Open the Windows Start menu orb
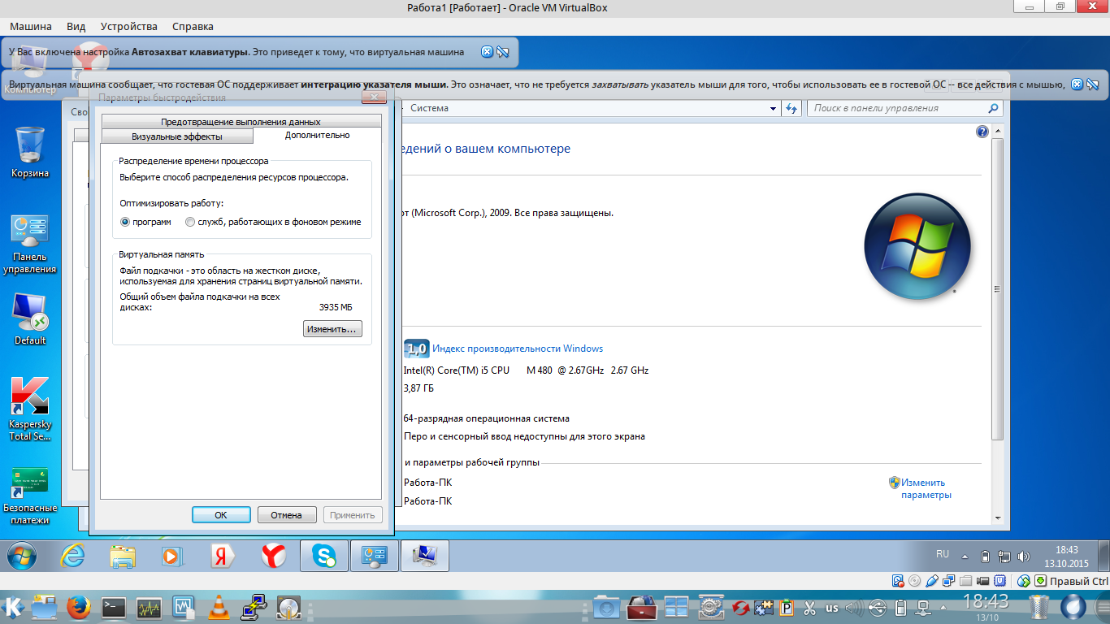Screen dimensions: 1110x624 pyautogui.click(x=21, y=556)
